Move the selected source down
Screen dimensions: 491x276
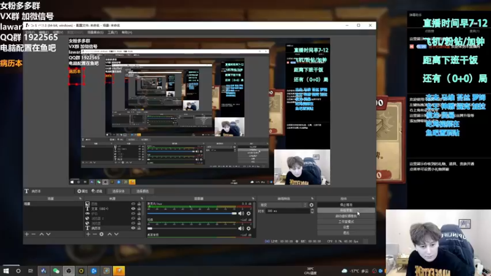(117, 234)
